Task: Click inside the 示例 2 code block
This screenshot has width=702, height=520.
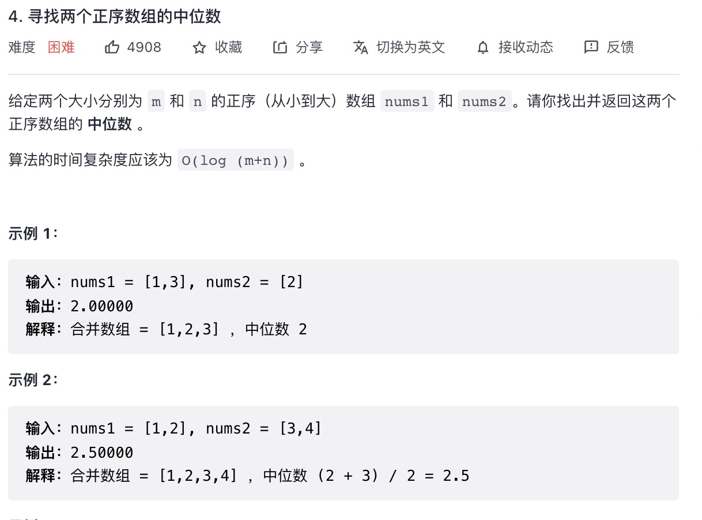Action: point(344,453)
